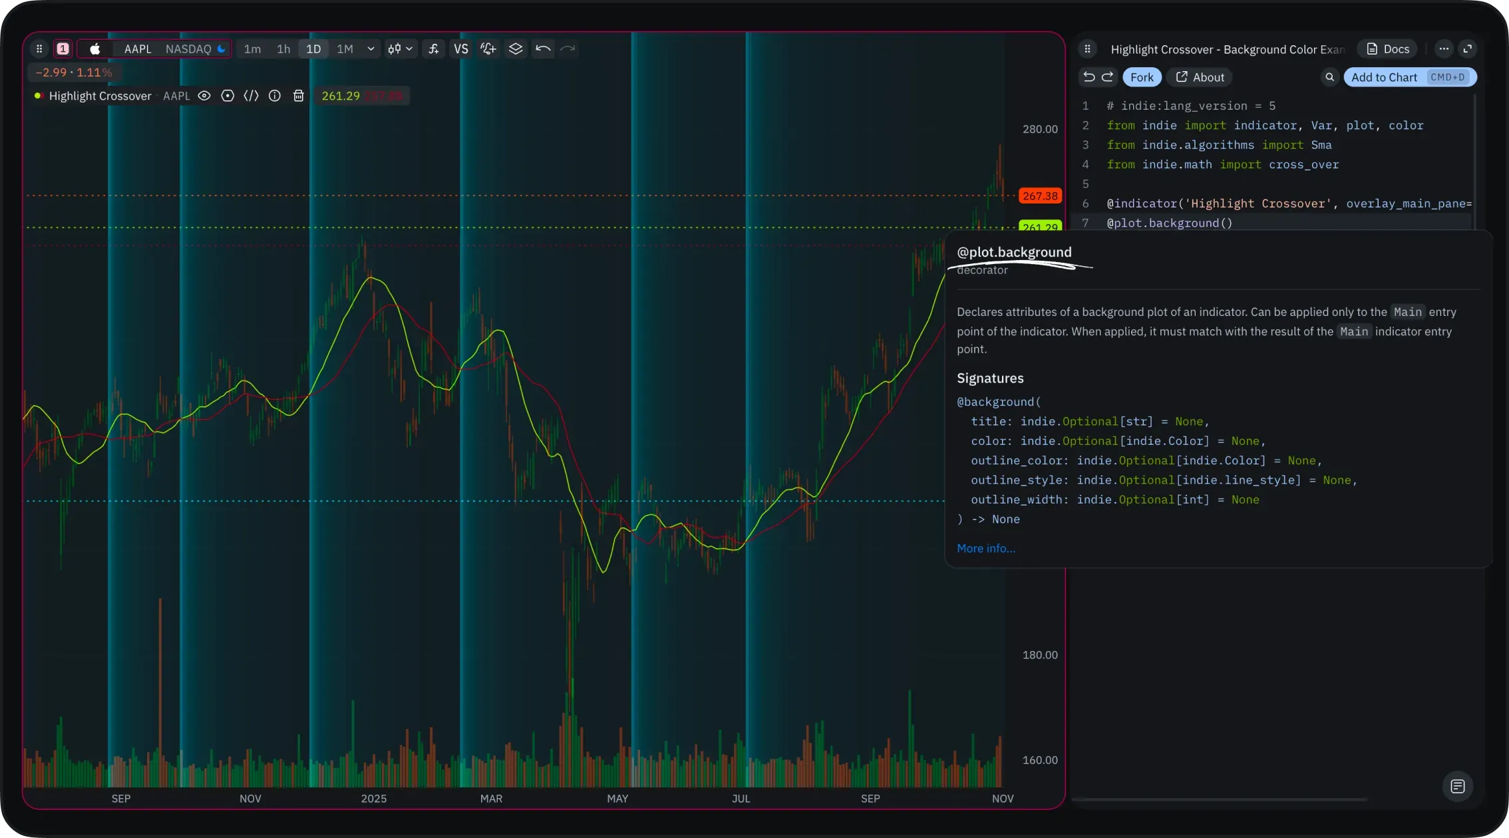Screen dimensions: 1509x838
Task: Open the candlestick chart type dropdown
Action: coord(401,49)
